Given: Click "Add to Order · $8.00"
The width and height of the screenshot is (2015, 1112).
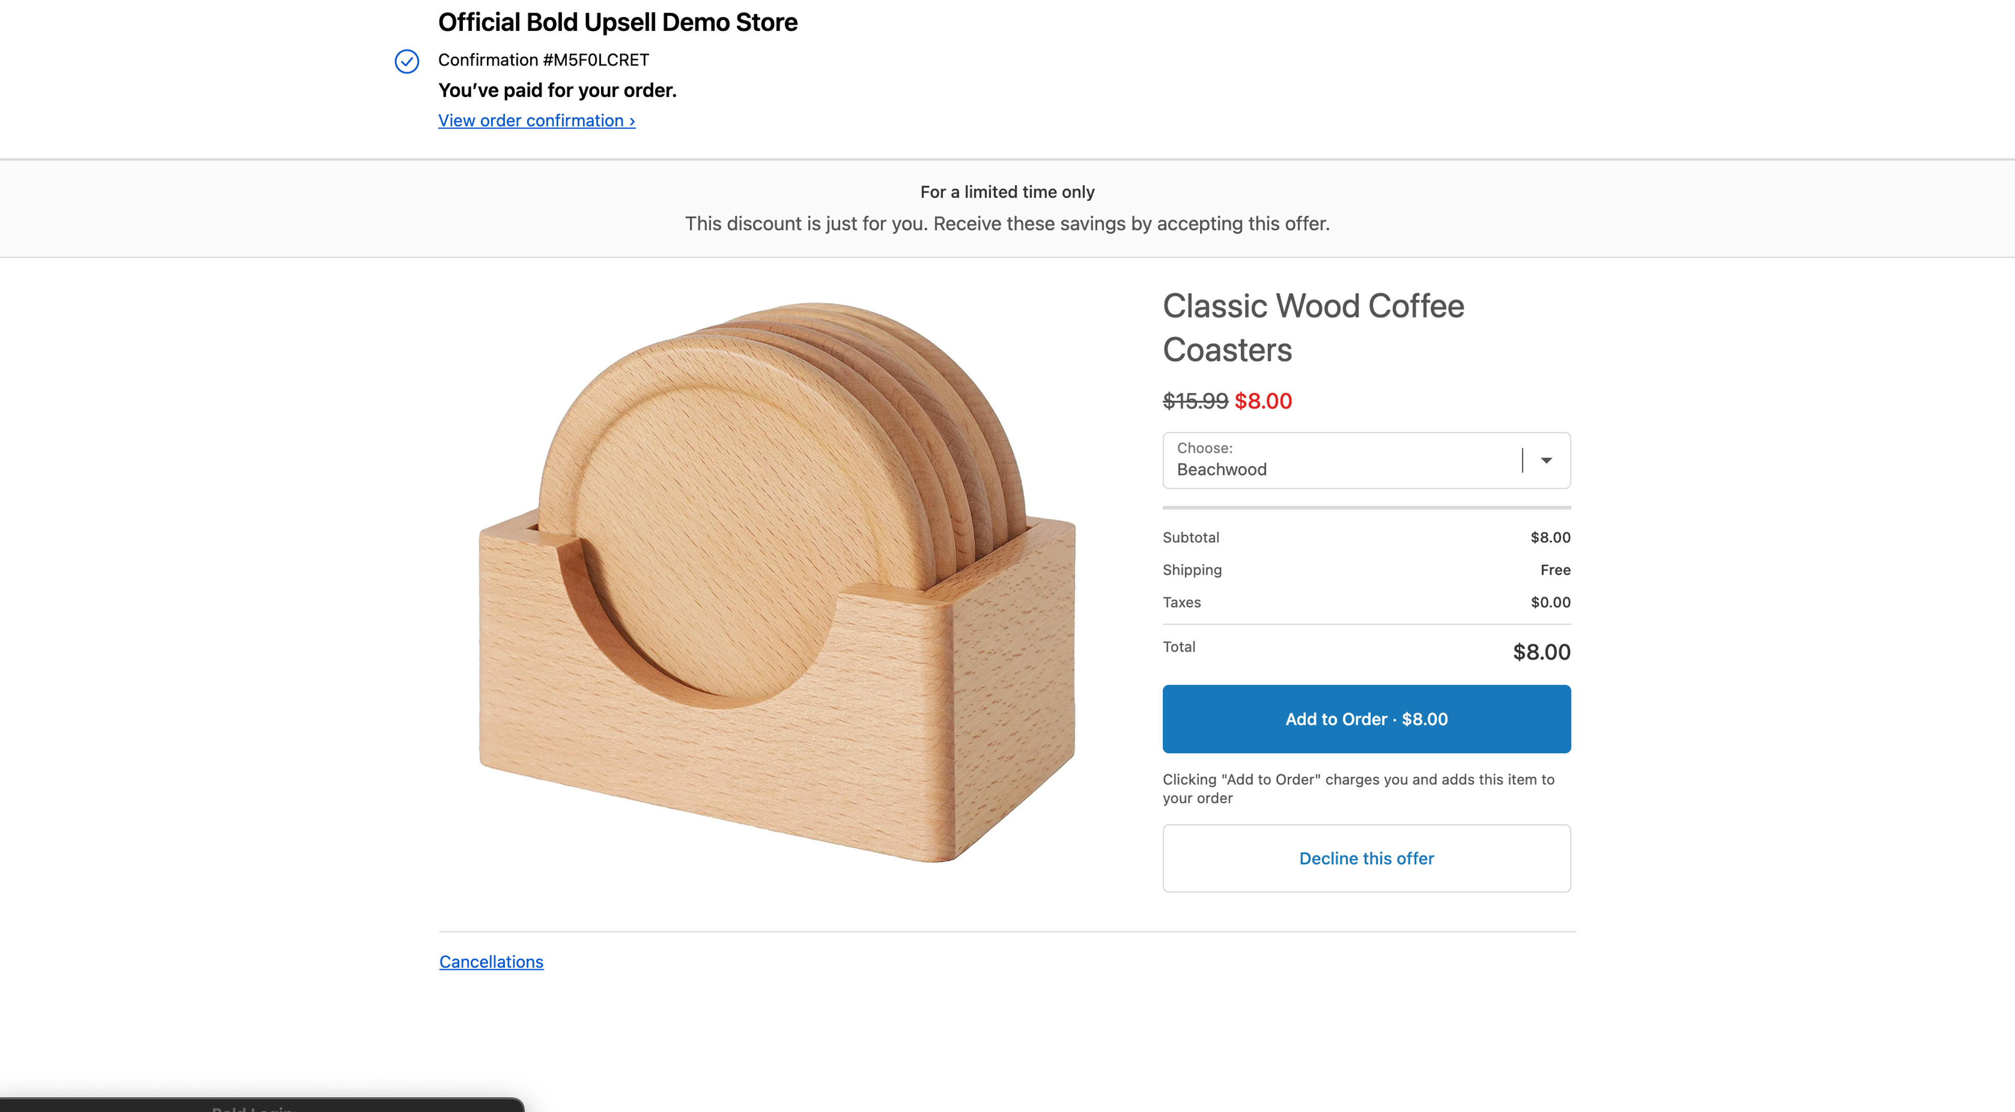Looking at the screenshot, I should click(1365, 719).
